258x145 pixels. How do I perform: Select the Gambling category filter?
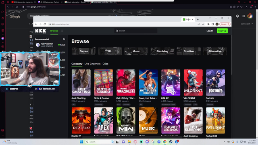click(162, 51)
